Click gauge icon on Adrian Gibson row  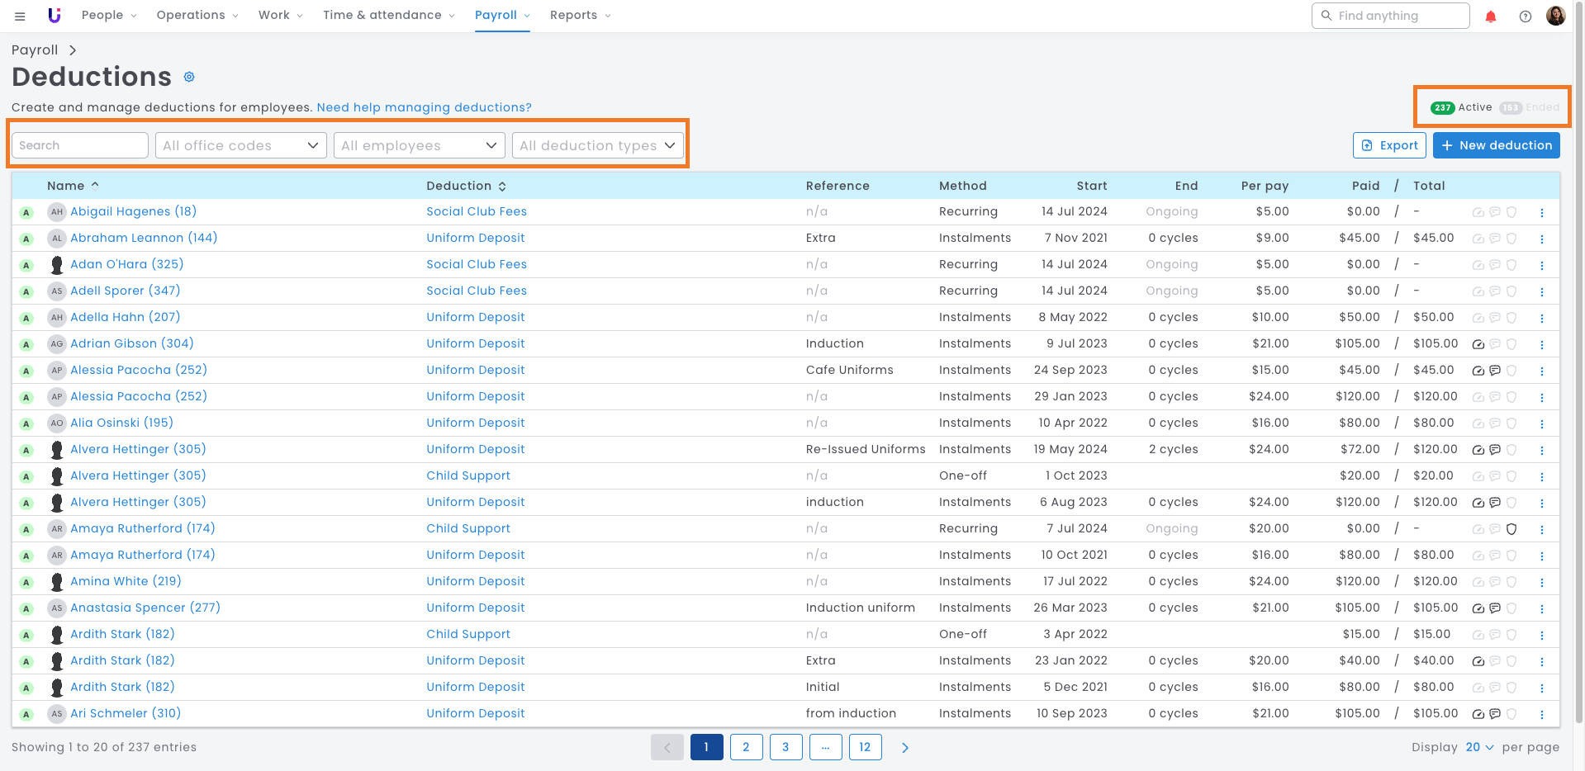(1478, 344)
